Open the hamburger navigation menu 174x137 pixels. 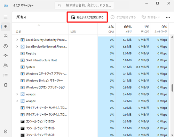point(6,17)
